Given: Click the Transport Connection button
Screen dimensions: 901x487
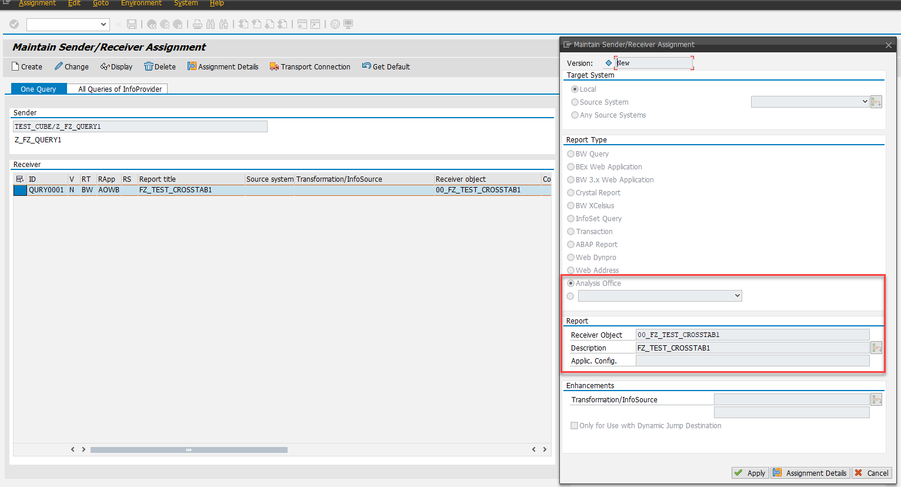Looking at the screenshot, I should point(310,66).
